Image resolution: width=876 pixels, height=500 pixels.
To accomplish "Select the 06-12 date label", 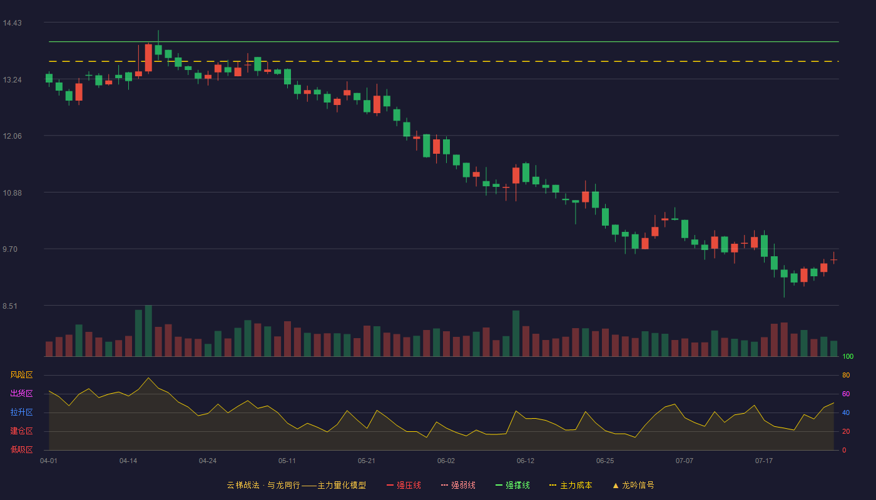I will (526, 461).
